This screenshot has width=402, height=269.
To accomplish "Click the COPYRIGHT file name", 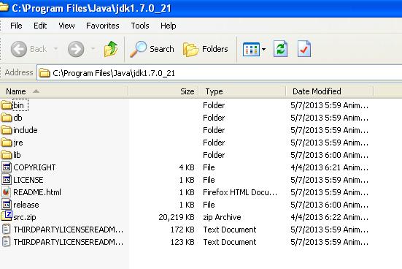I will 34,167.
